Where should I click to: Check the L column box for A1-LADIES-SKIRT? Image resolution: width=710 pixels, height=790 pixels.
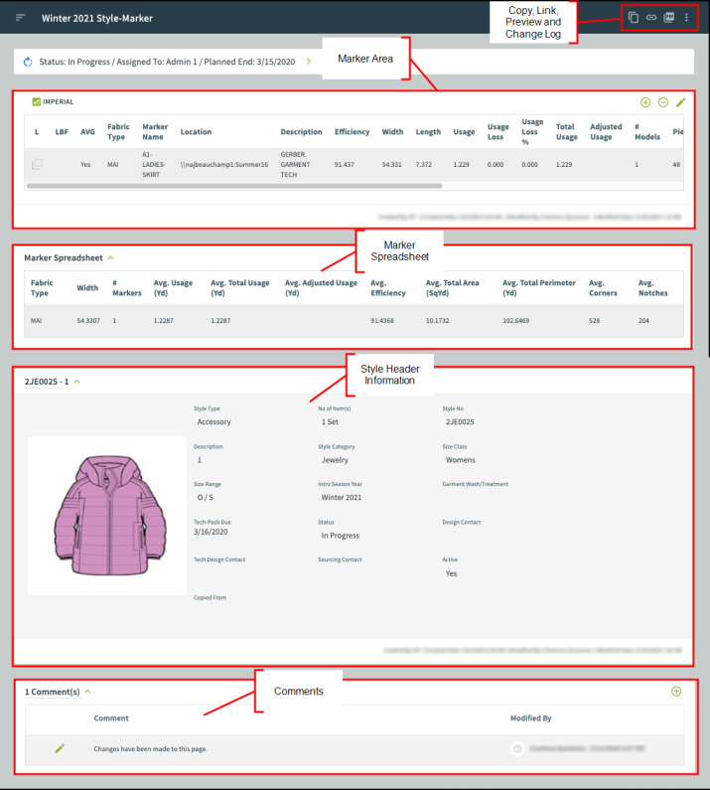click(x=37, y=164)
